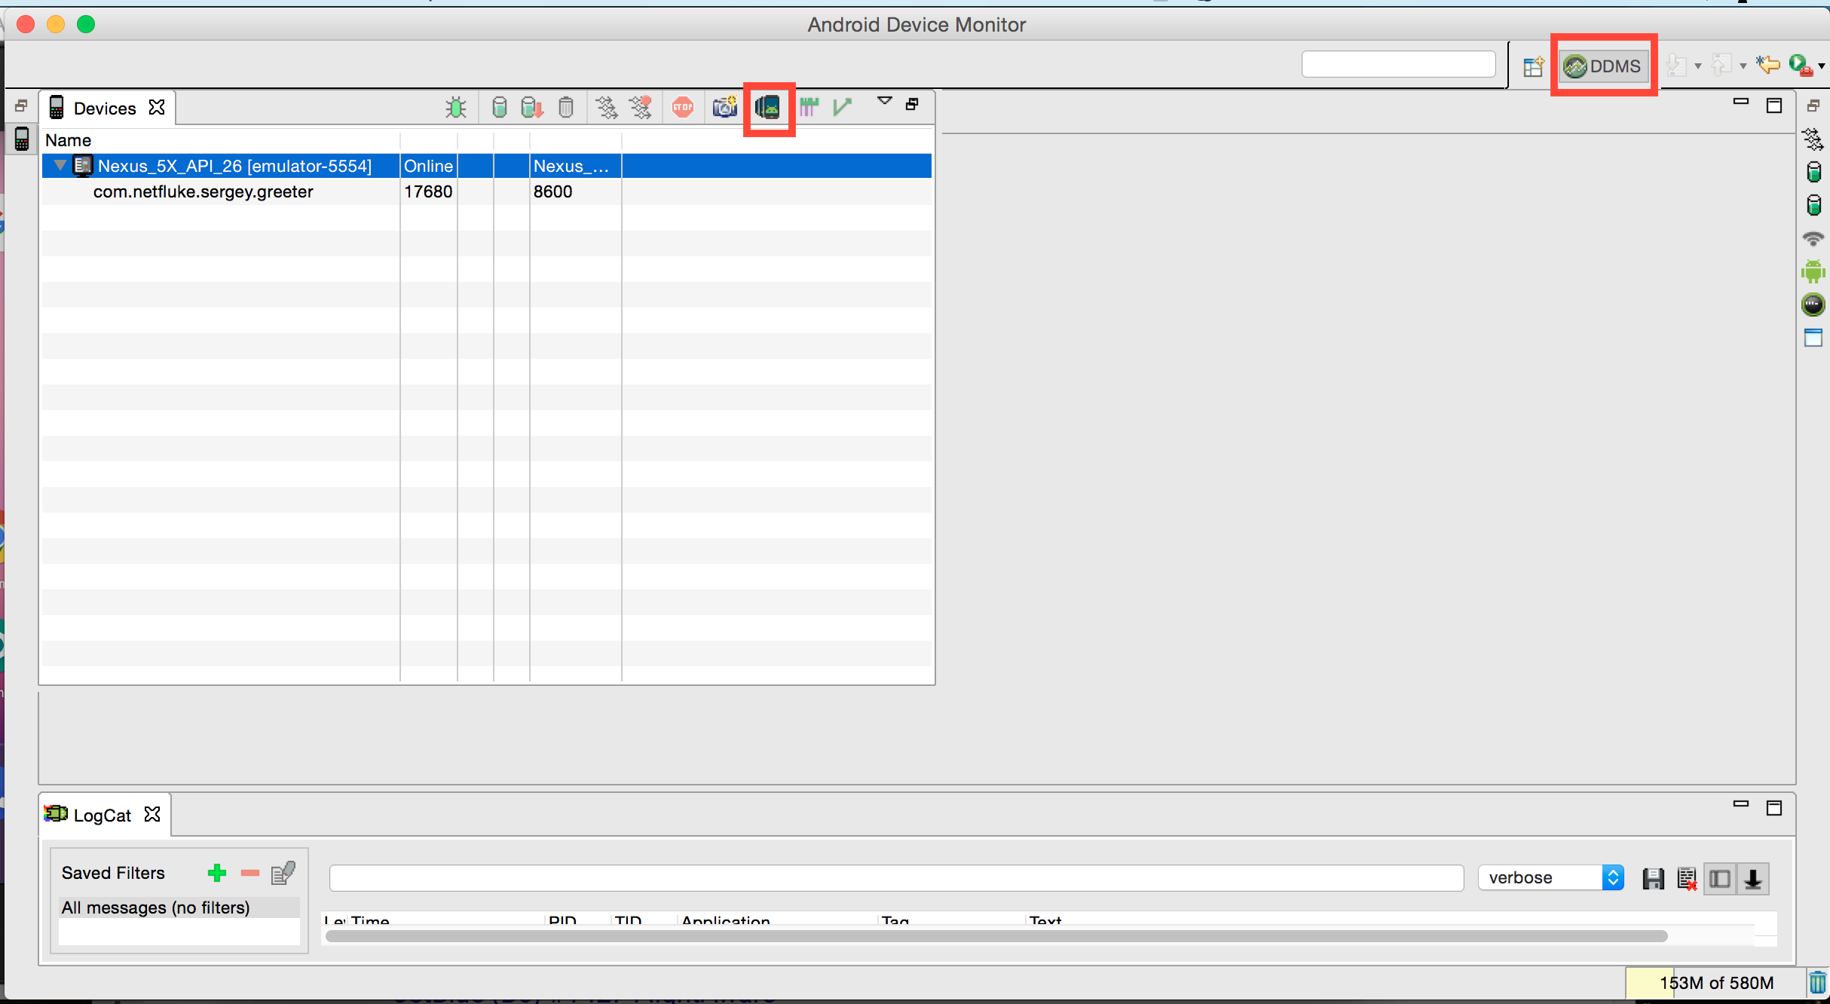This screenshot has height=1004, width=1830.
Task: Toggle display of saved filters view
Action: 1720,879
